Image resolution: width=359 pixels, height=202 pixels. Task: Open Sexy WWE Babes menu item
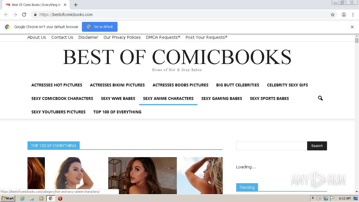118,98
